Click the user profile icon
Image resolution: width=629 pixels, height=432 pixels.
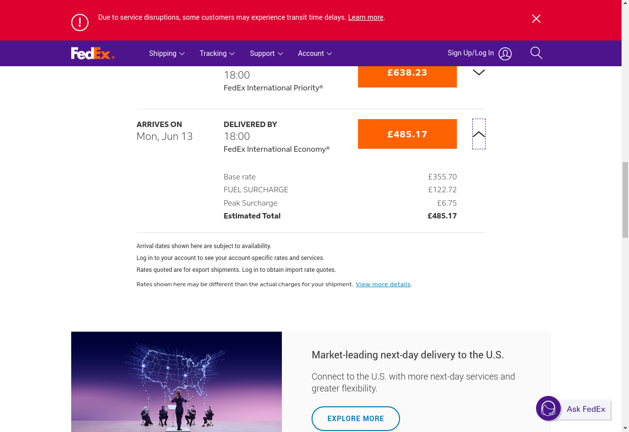coord(505,54)
